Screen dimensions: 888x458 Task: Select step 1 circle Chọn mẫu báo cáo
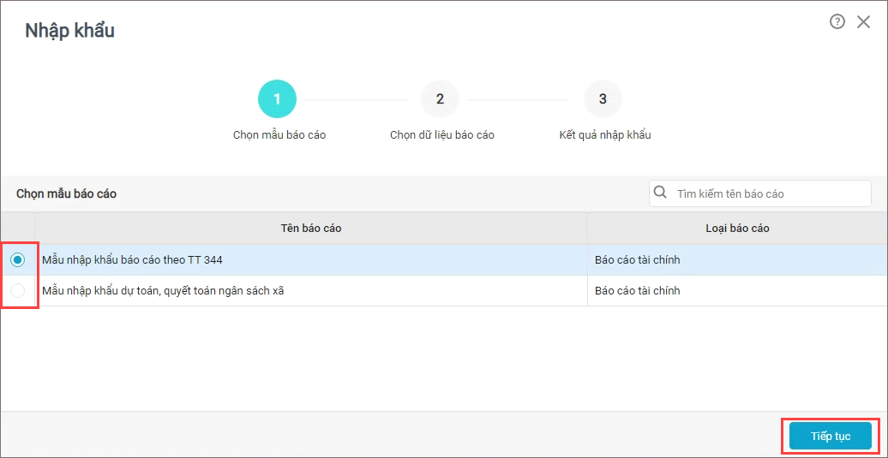[x=277, y=99]
